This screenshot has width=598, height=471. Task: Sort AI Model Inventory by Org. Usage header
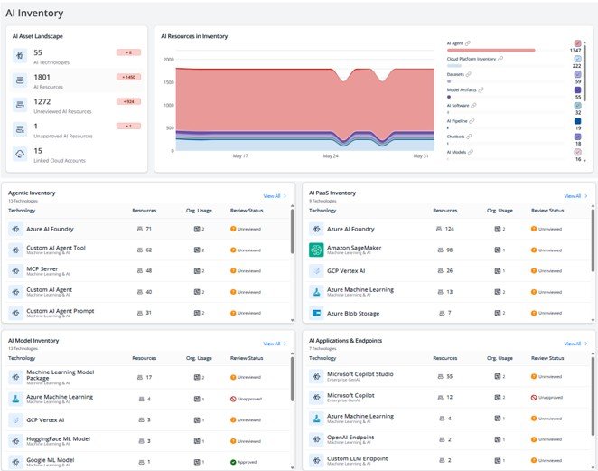[199, 358]
